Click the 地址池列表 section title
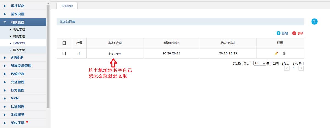The width and height of the screenshot is (330, 128). coord(68,22)
